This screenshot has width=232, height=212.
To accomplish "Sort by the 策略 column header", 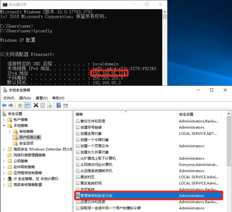I will point(125,114).
